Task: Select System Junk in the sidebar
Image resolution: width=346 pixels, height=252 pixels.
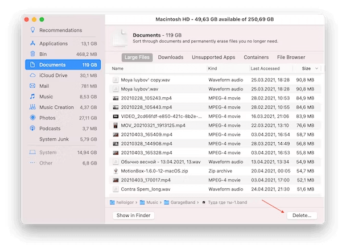Action: click(63, 139)
